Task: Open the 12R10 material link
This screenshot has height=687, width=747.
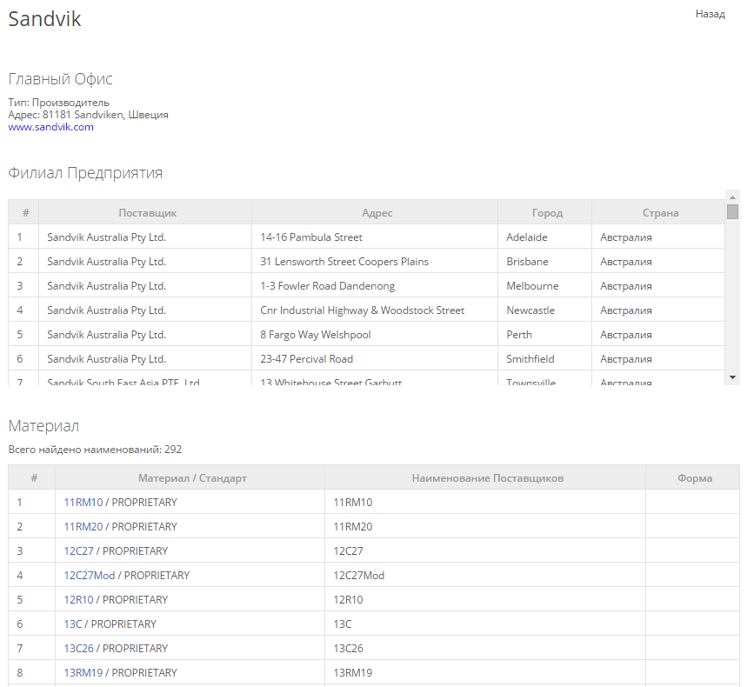Action: pos(78,599)
